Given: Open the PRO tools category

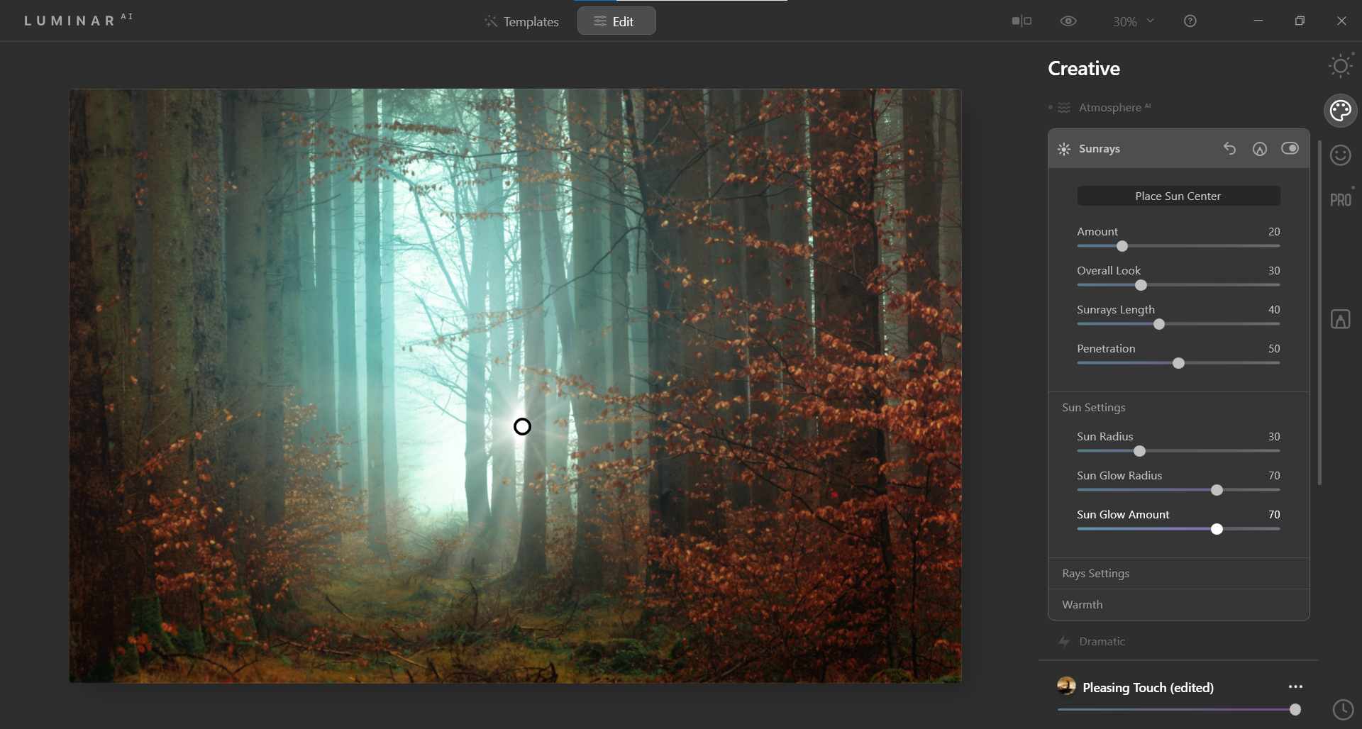Looking at the screenshot, I should point(1340,200).
